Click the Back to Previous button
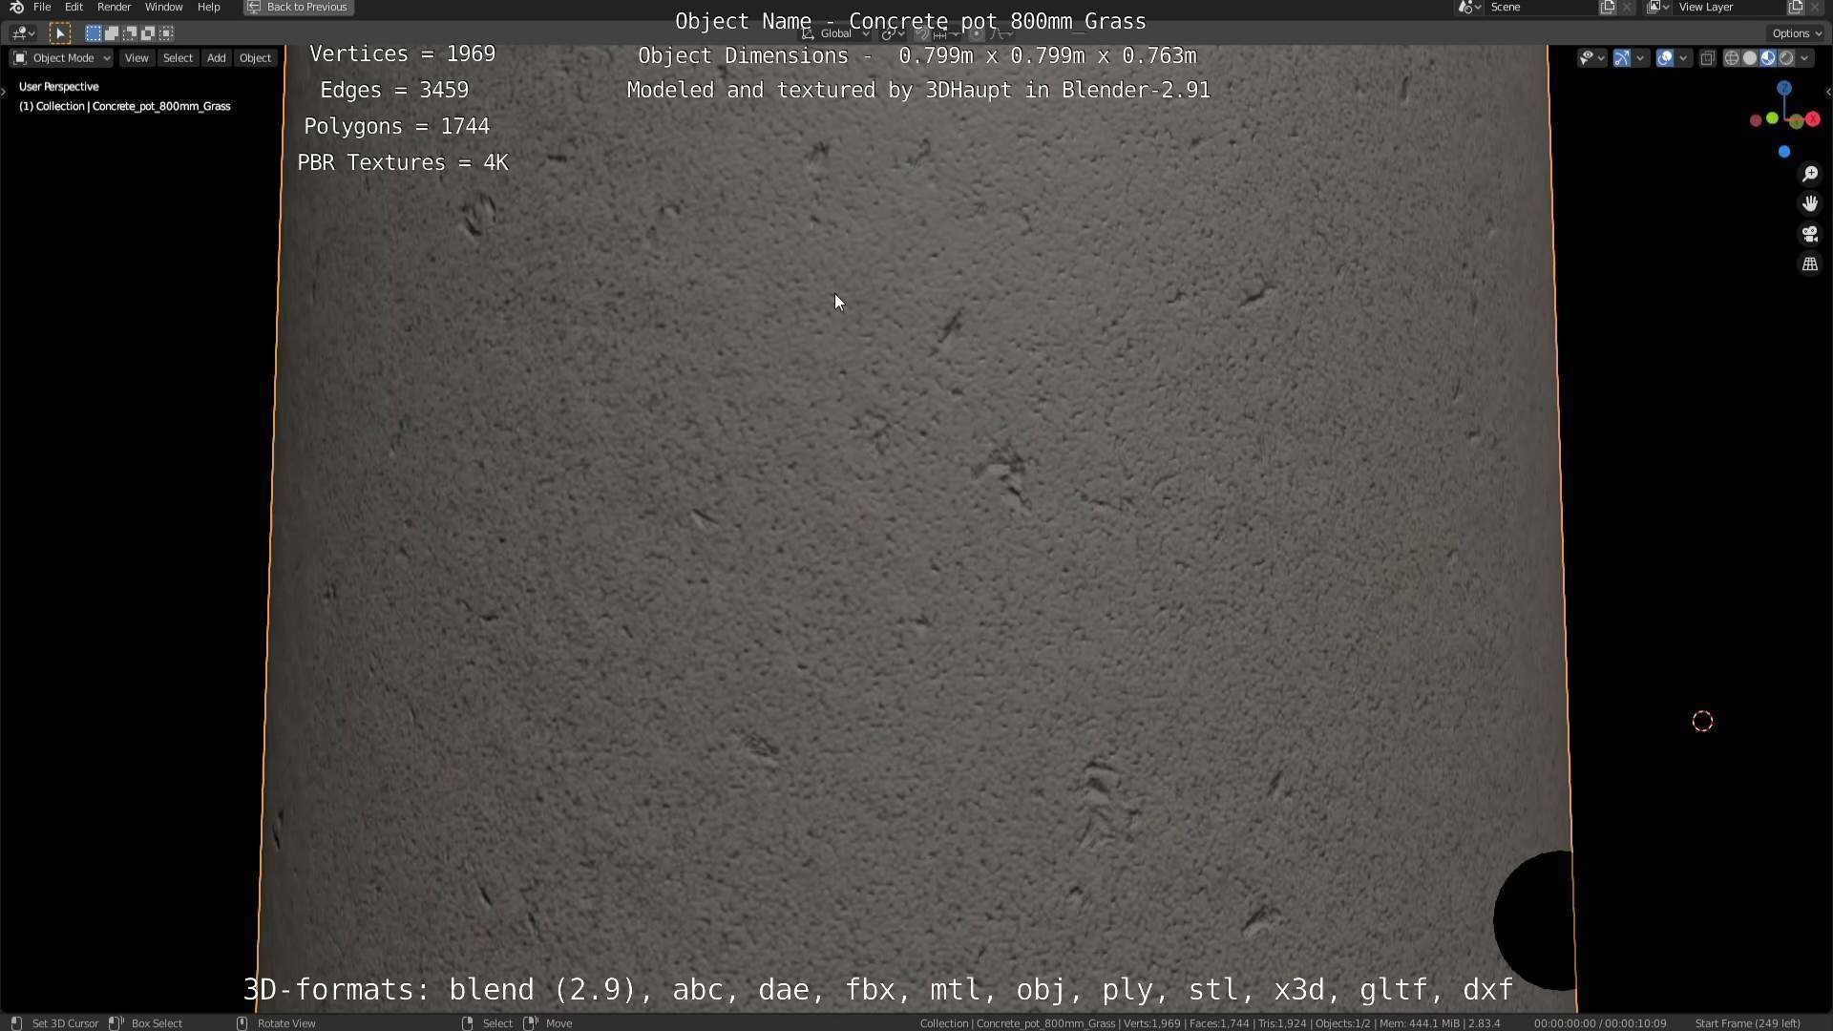The height and width of the screenshot is (1031, 1833). click(298, 7)
